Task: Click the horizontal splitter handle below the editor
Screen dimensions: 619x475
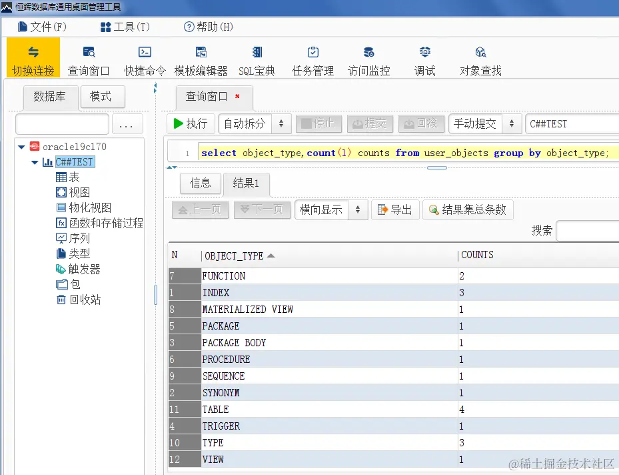Action: [x=437, y=168]
